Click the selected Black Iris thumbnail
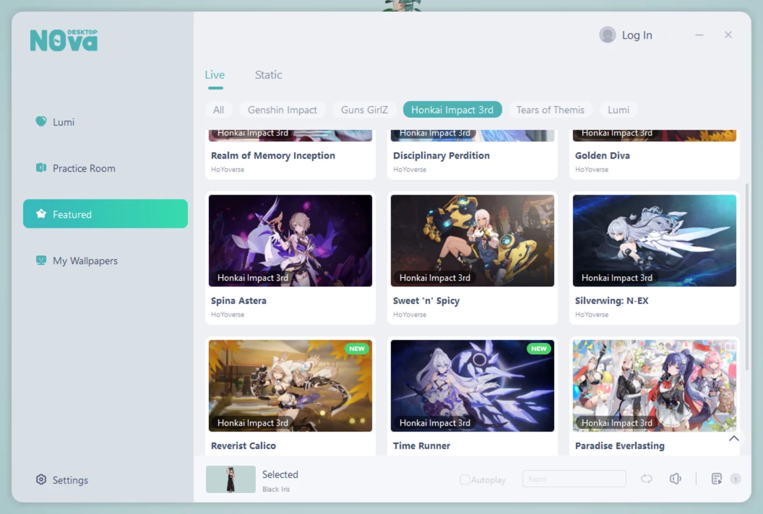Image resolution: width=763 pixels, height=514 pixels. coord(231,479)
